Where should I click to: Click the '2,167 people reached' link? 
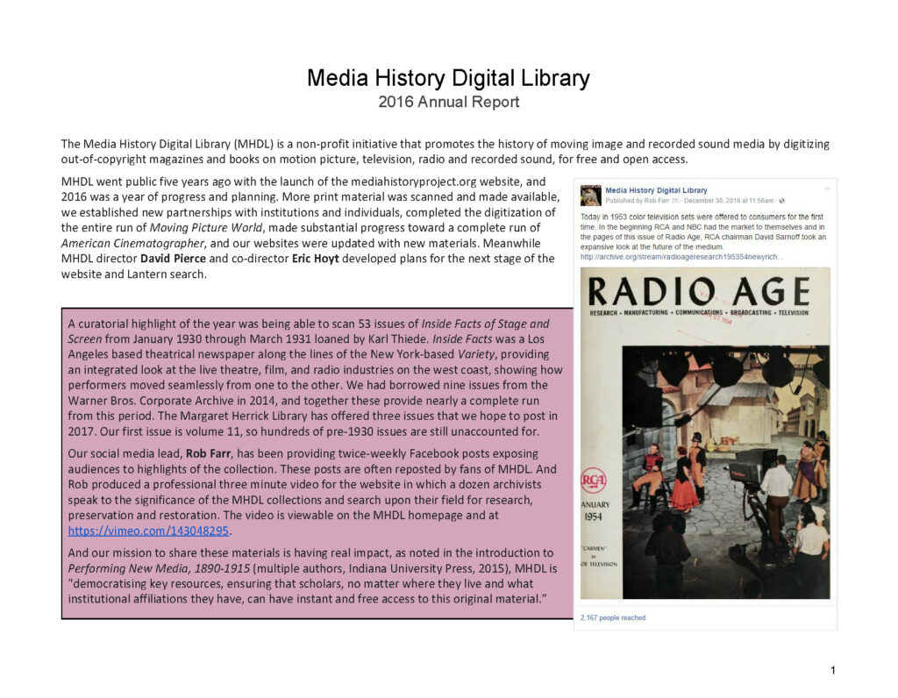(x=613, y=618)
